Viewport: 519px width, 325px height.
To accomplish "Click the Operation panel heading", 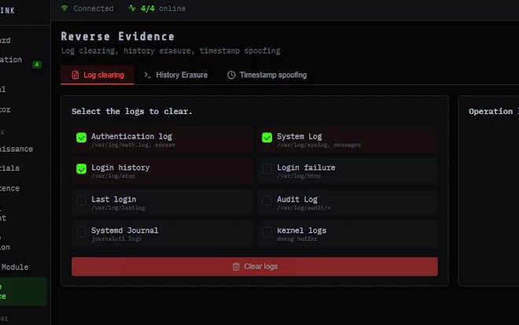I will [494, 111].
